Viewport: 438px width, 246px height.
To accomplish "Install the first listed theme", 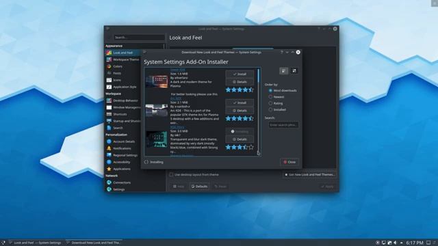I will point(240,74).
